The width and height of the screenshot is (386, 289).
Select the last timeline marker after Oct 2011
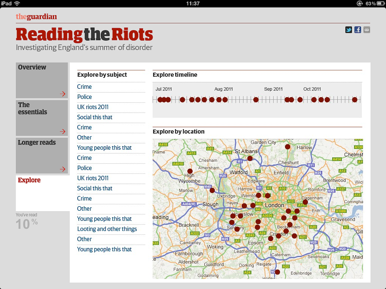pyautogui.click(x=355, y=100)
